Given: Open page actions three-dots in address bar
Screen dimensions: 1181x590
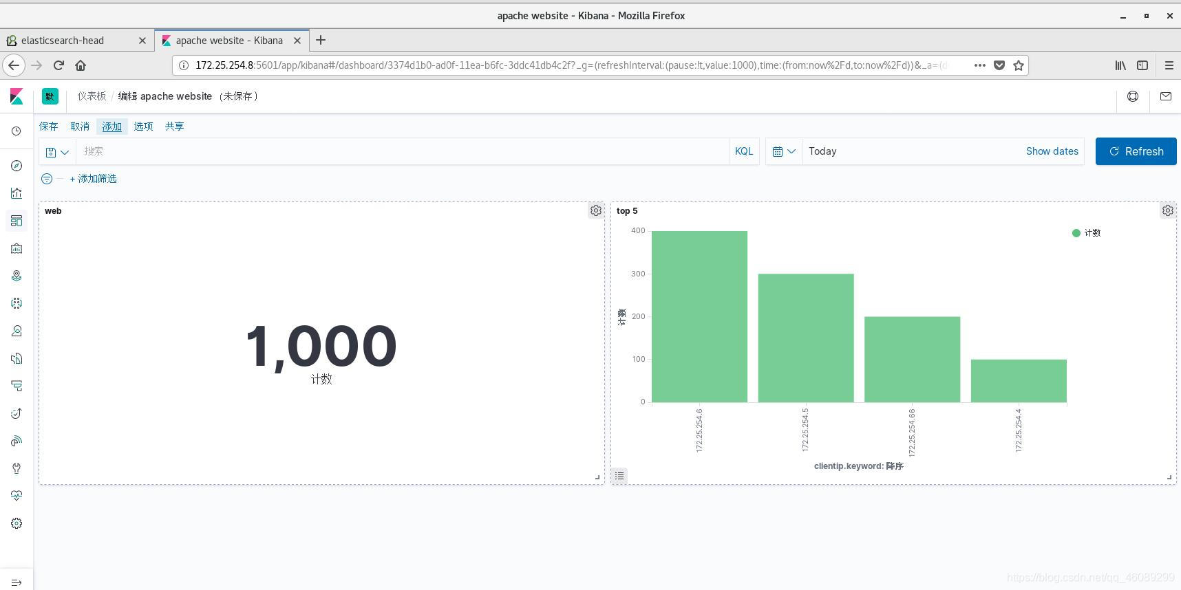Looking at the screenshot, I should [x=980, y=65].
